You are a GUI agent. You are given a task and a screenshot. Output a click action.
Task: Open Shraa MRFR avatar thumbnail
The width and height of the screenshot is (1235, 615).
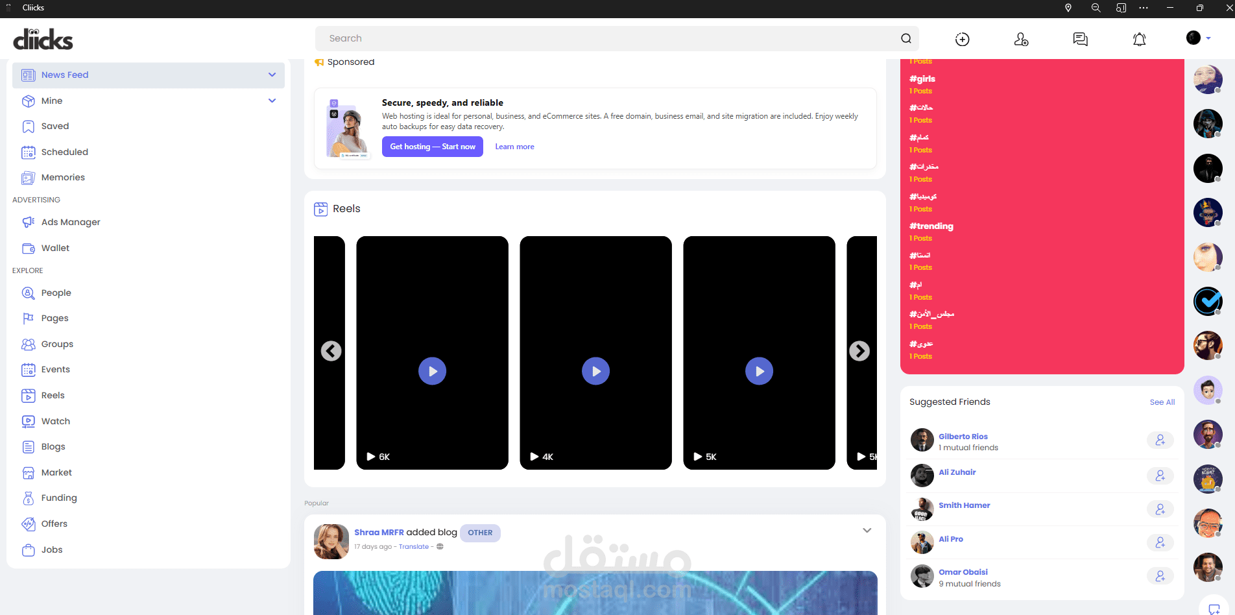coord(331,541)
